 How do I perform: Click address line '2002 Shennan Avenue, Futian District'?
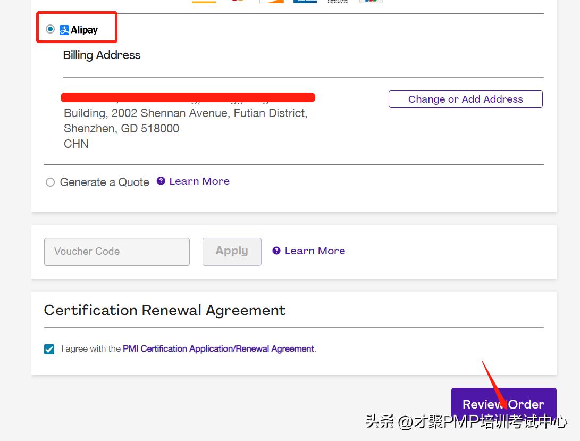point(209,113)
